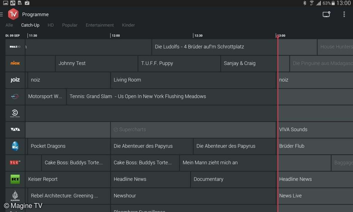Open News Live on Al Jazeera
Viewport: 353px width, 212px height.
click(315, 196)
